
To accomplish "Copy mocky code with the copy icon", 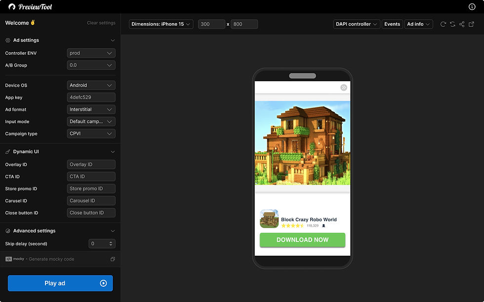I will click(113, 259).
